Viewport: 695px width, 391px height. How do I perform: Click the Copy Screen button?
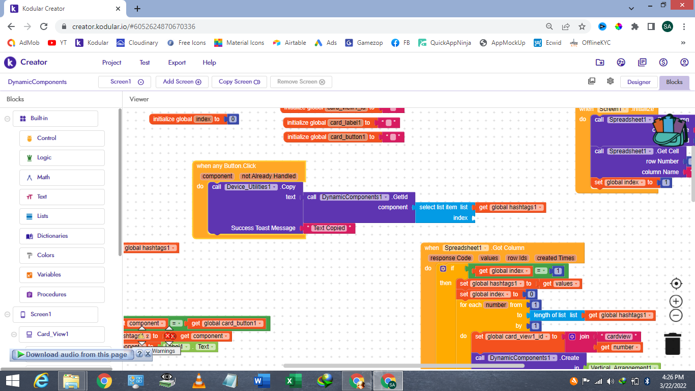click(x=239, y=82)
